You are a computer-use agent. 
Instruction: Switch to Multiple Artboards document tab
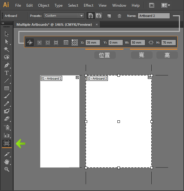[54, 25]
